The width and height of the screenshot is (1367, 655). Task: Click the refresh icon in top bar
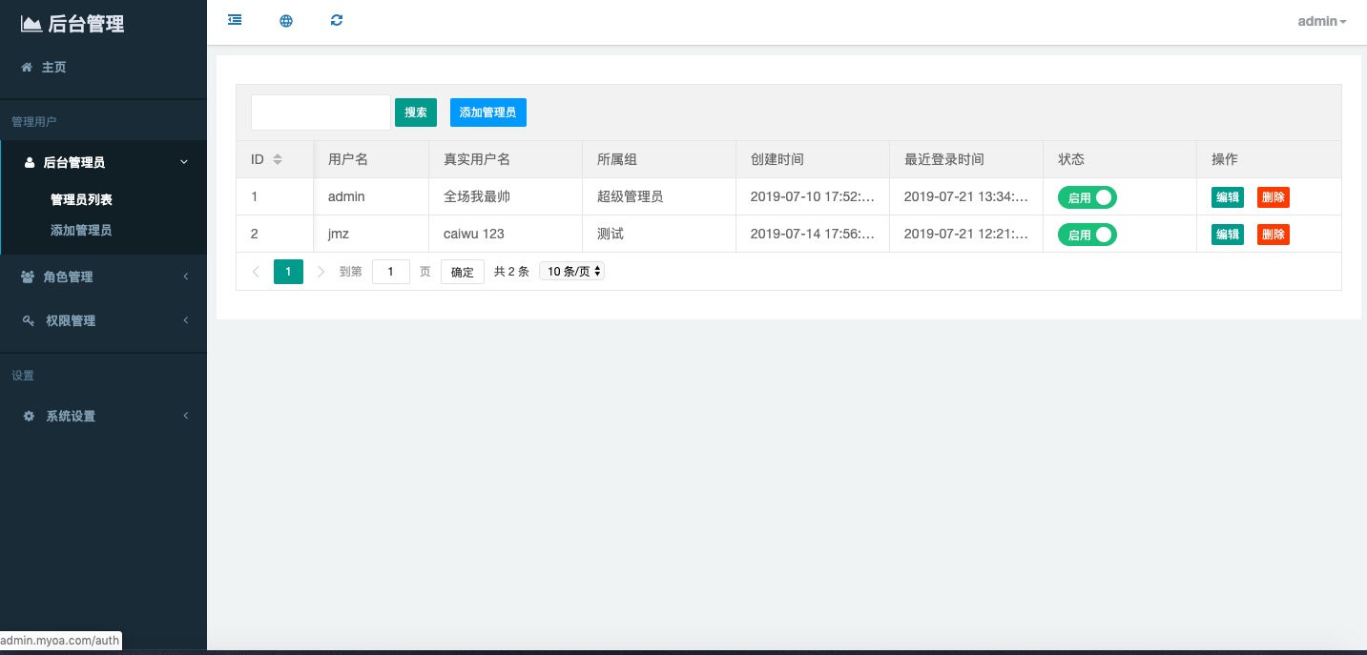[337, 20]
